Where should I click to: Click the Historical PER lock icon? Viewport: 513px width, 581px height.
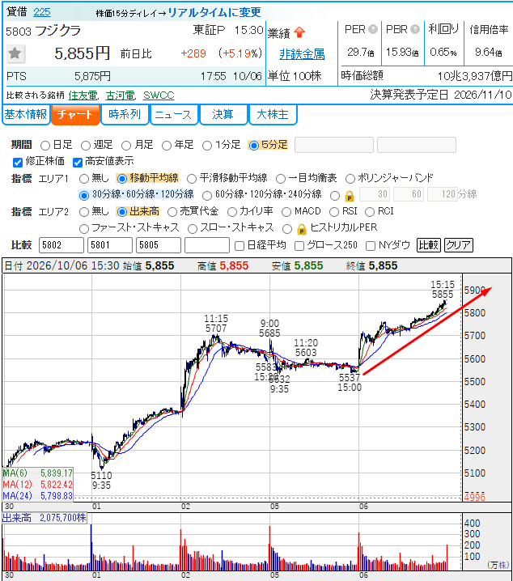pyautogui.click(x=302, y=229)
